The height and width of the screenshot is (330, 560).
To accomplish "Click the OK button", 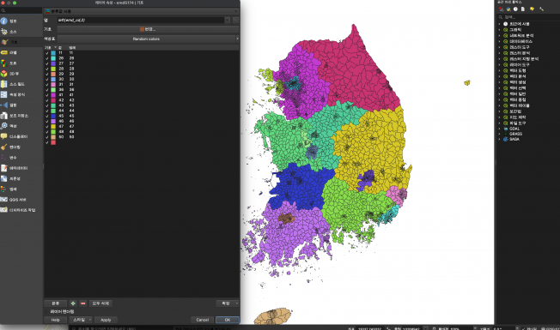I will pos(228,320).
